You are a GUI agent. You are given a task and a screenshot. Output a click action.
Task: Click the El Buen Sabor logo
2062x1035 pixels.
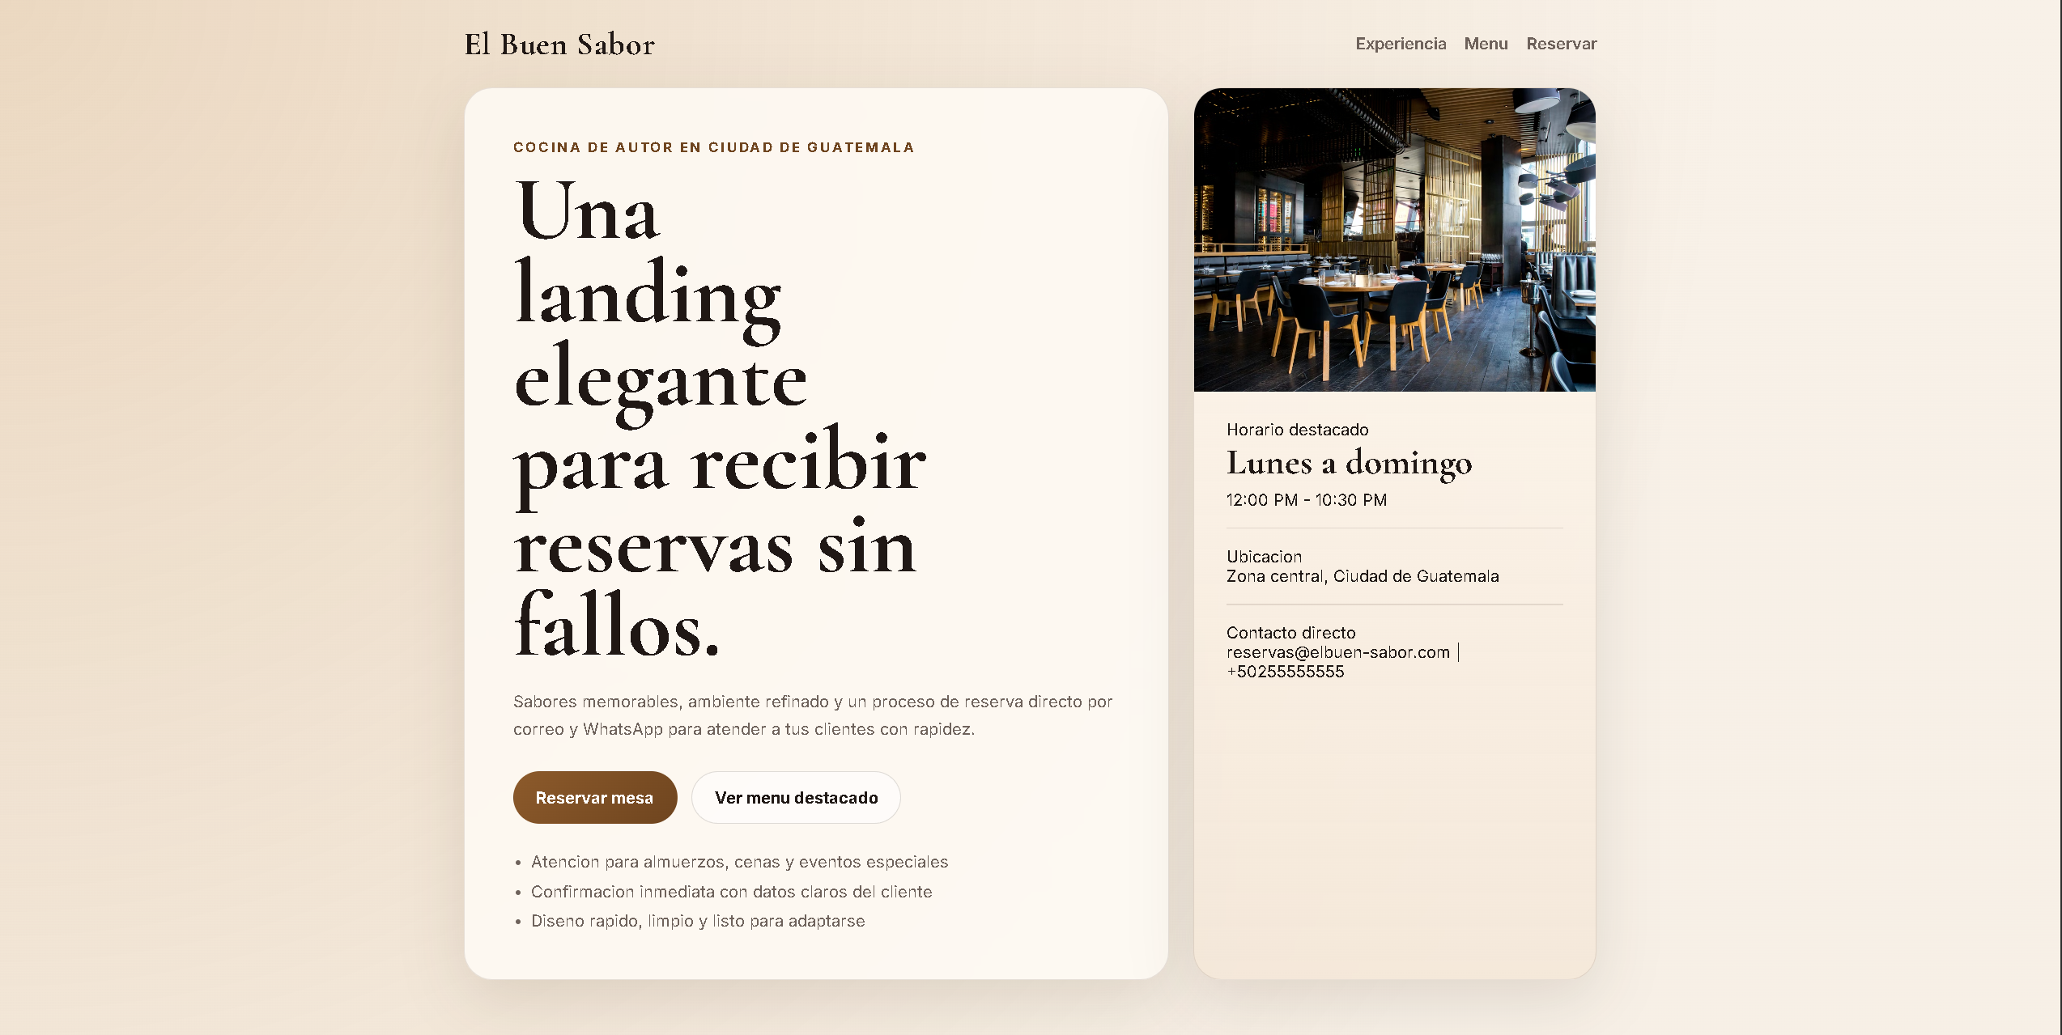tap(559, 44)
